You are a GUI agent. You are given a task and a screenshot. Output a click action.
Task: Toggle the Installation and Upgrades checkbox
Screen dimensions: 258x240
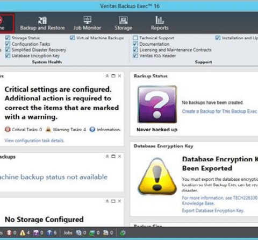[x=218, y=38]
